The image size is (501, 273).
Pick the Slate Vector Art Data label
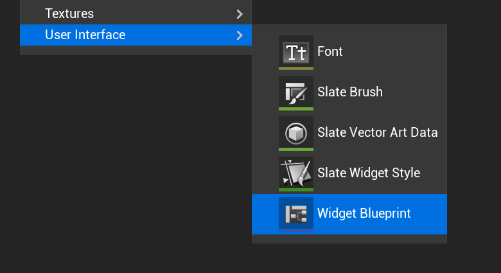tap(378, 132)
